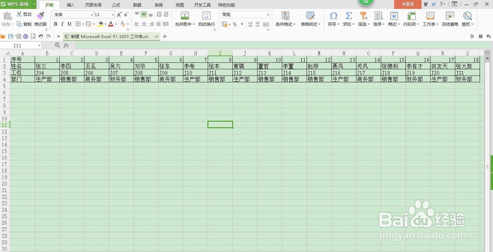Switch to the 视图 (View) tab
Viewport: 493px width, 252px height.
180,5
